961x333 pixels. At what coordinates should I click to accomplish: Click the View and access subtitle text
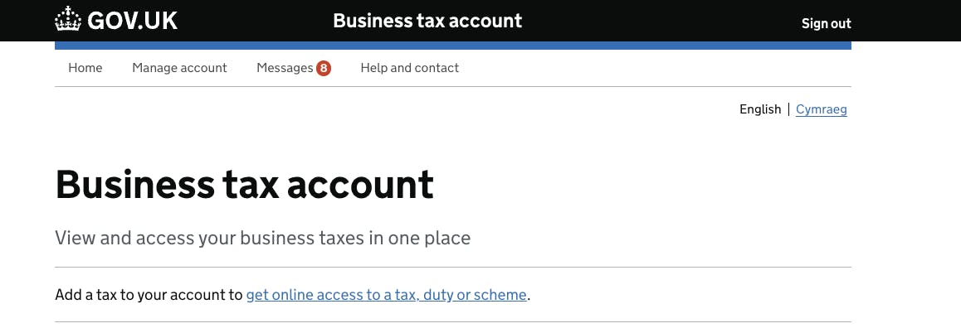coord(263,238)
